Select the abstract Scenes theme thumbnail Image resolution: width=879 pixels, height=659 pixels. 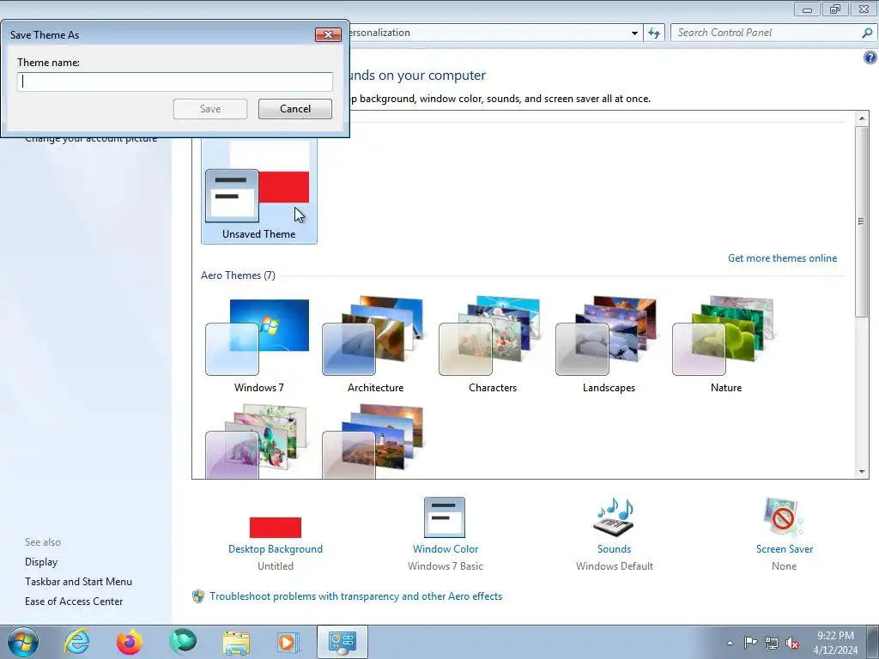pyautogui.click(x=257, y=442)
